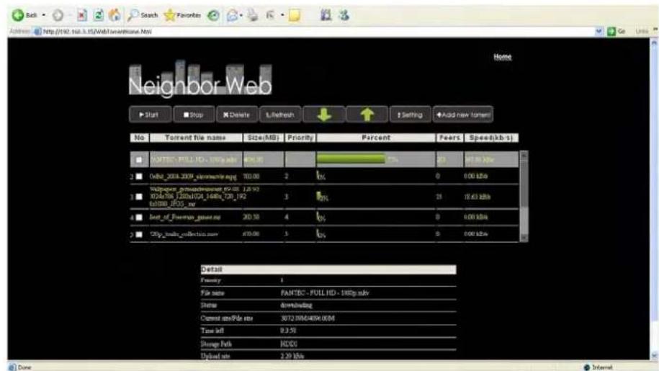Open the address bar dropdown arrow
The height and width of the screenshot is (371, 659).
(599, 32)
